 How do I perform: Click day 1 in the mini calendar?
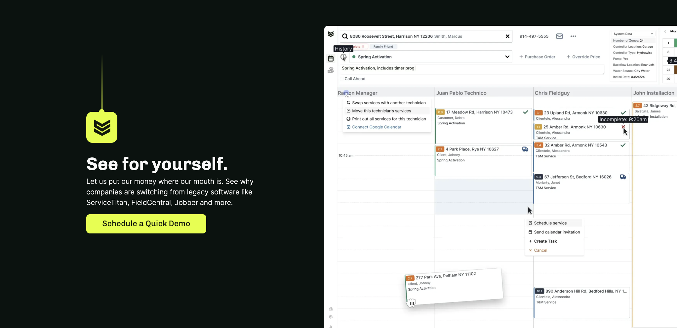tap(668, 43)
